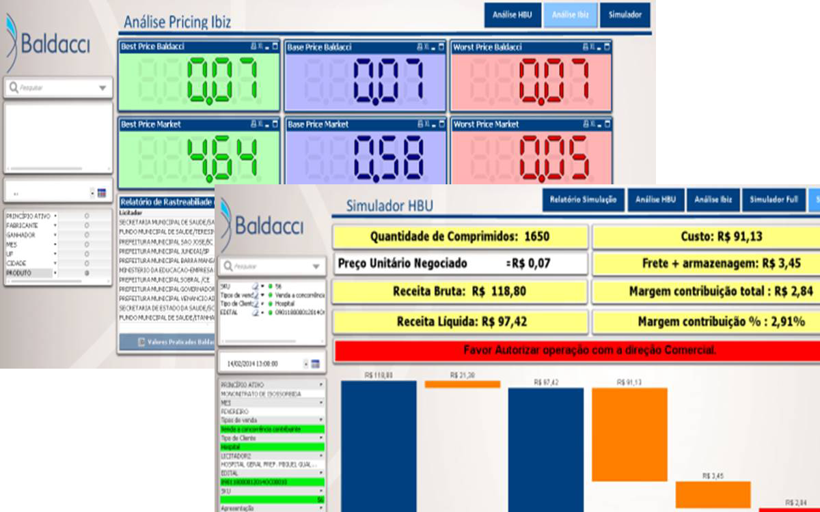This screenshot has width=820, height=512.
Task: Click the Excel export icon on Base Price Baldacci
Action: (427, 47)
